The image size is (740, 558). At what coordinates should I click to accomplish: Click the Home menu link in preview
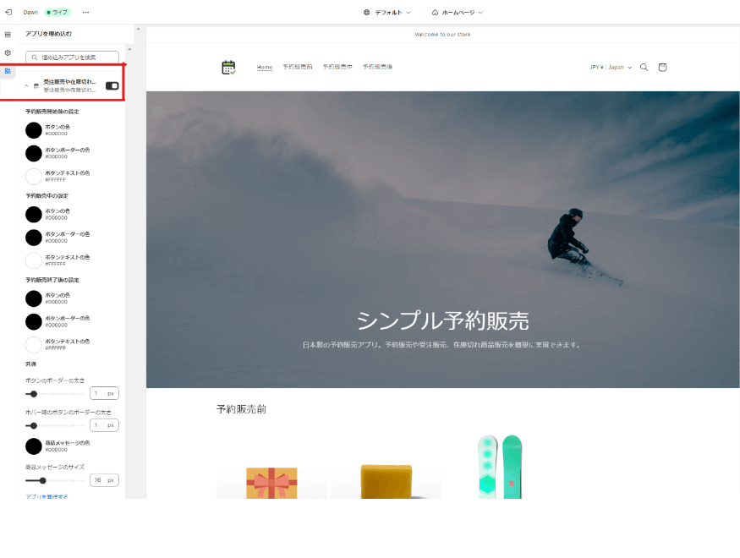pos(265,67)
